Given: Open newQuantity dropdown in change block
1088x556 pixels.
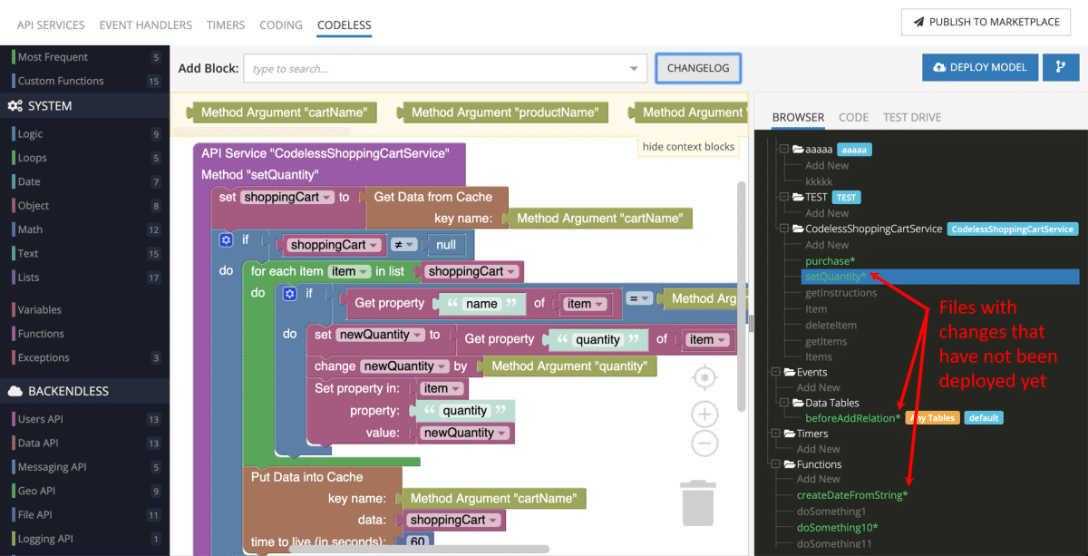Looking at the screenshot, I should [403, 366].
